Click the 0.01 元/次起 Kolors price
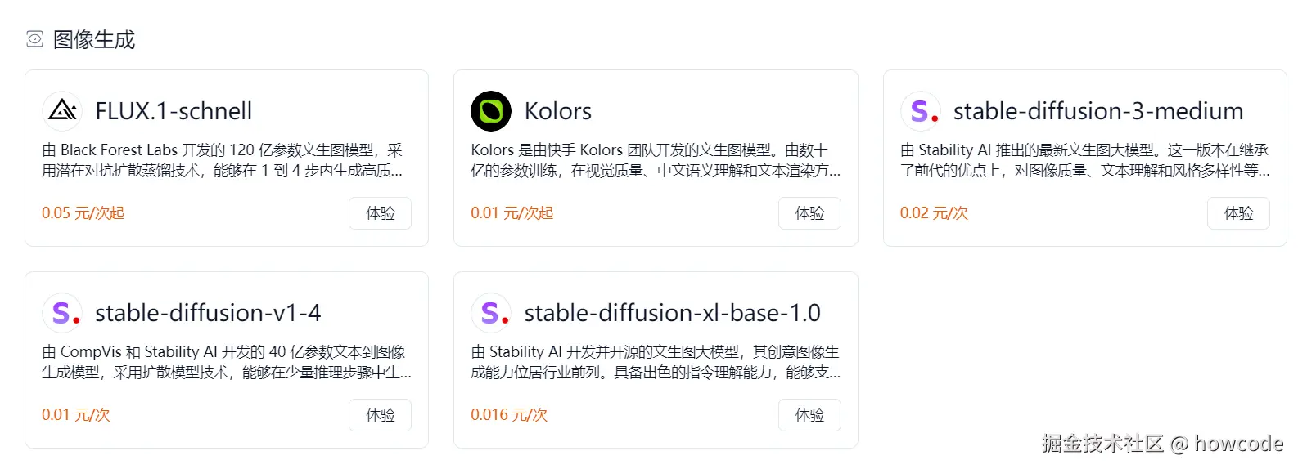1298x469 pixels. click(512, 213)
